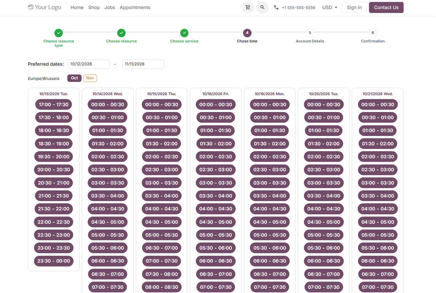The image size is (436, 293).
Task: Select 07:00 - 07:30 slot on 10/19 Mon
Action: 270,287
